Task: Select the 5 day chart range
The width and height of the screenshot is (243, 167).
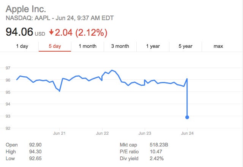Action: point(55,46)
